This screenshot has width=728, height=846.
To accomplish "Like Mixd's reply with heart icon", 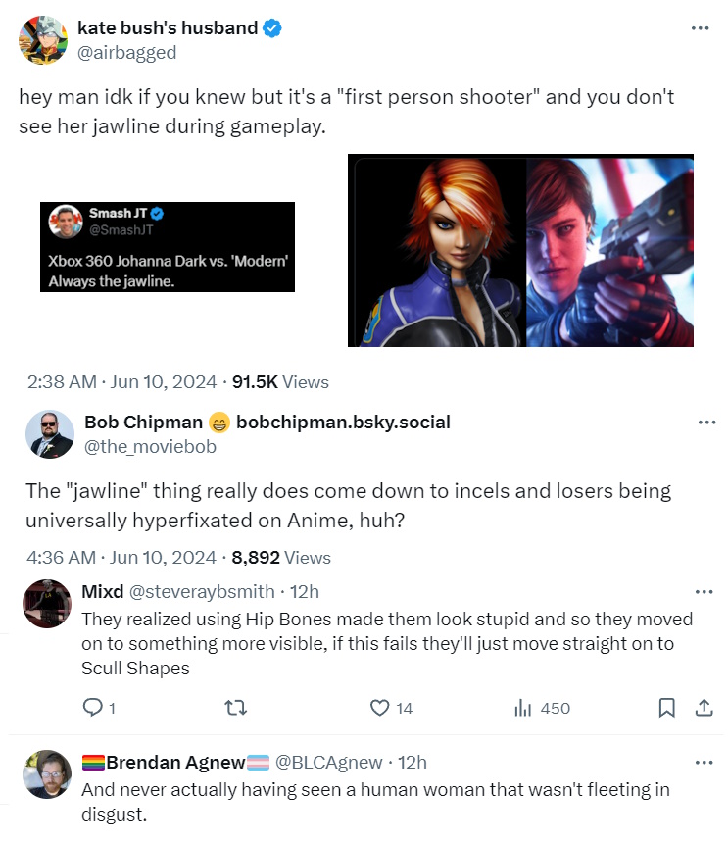I will 380,708.
